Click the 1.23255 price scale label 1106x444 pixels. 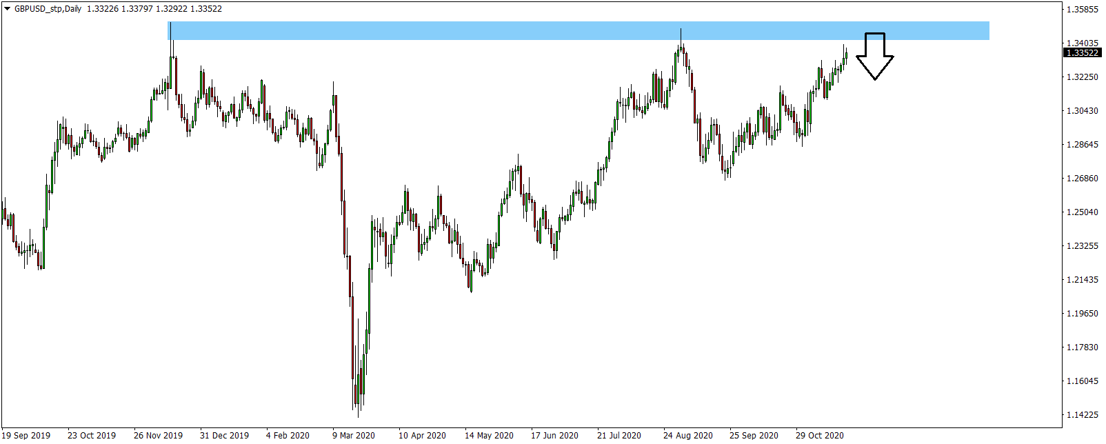coord(1083,246)
